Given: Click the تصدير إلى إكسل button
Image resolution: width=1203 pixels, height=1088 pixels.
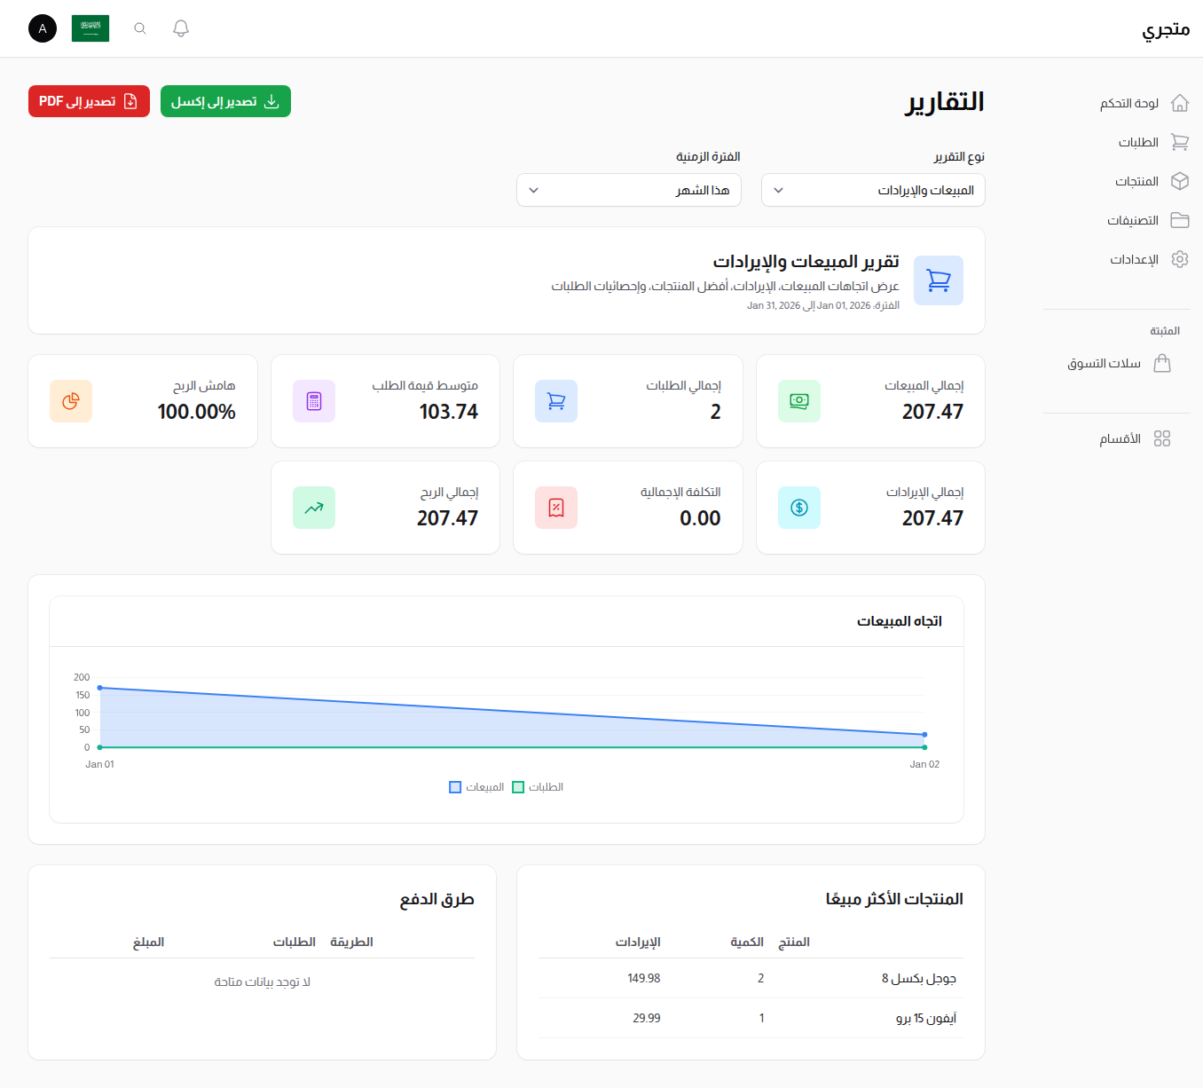Looking at the screenshot, I should [225, 100].
